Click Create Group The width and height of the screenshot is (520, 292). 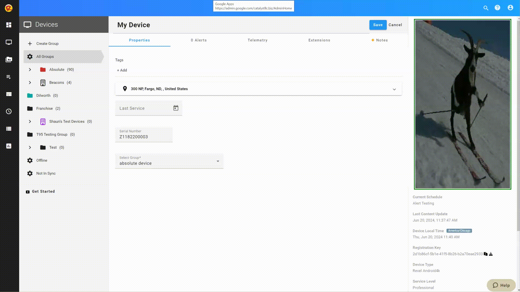point(47,44)
